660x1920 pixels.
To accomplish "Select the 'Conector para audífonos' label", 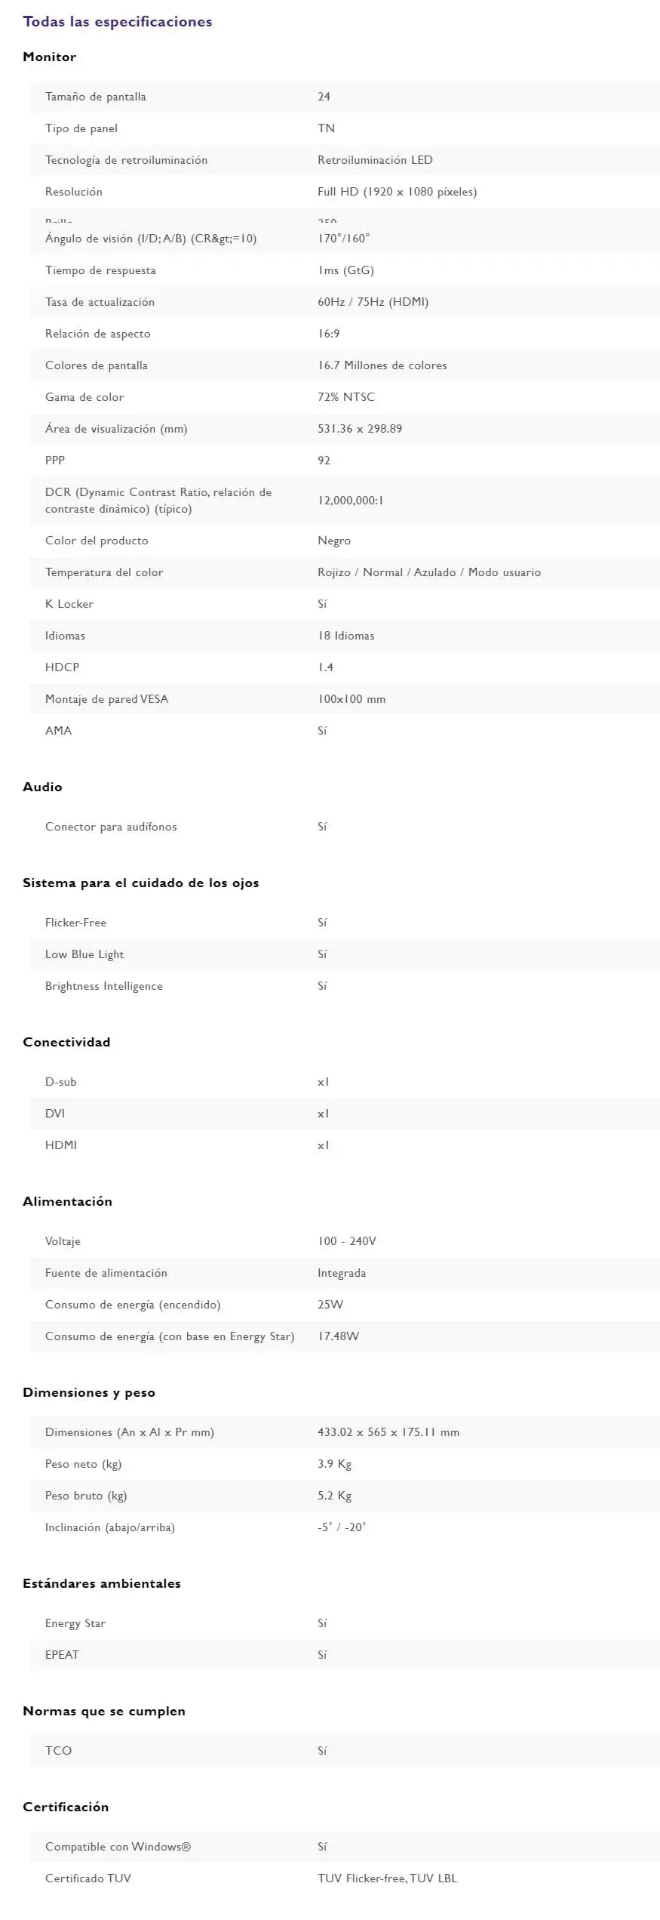I will (111, 827).
